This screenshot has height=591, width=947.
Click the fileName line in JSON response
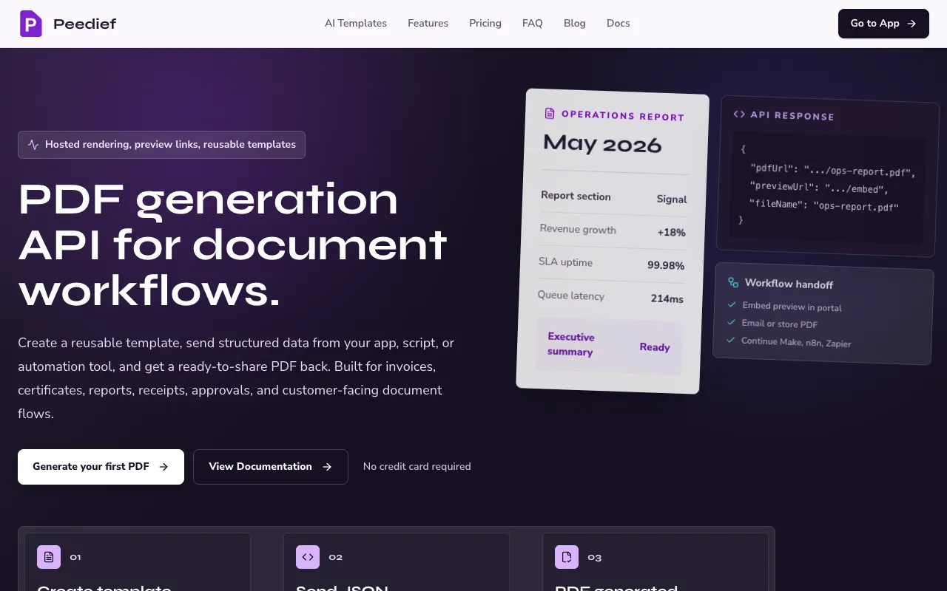click(823, 205)
